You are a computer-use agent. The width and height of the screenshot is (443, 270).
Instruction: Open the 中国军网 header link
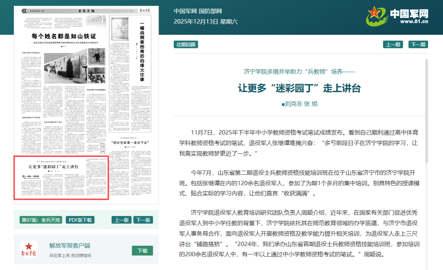(x=185, y=11)
